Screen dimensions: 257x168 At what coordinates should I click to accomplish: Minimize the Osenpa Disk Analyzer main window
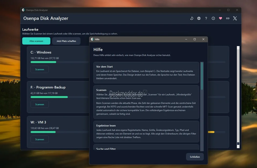[x=220, y=10]
